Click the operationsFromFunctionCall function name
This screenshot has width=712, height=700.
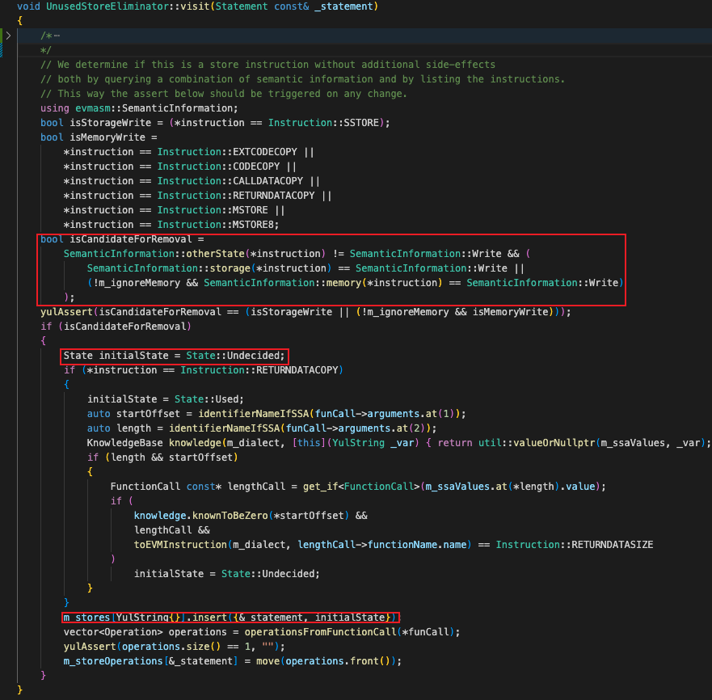[320, 631]
